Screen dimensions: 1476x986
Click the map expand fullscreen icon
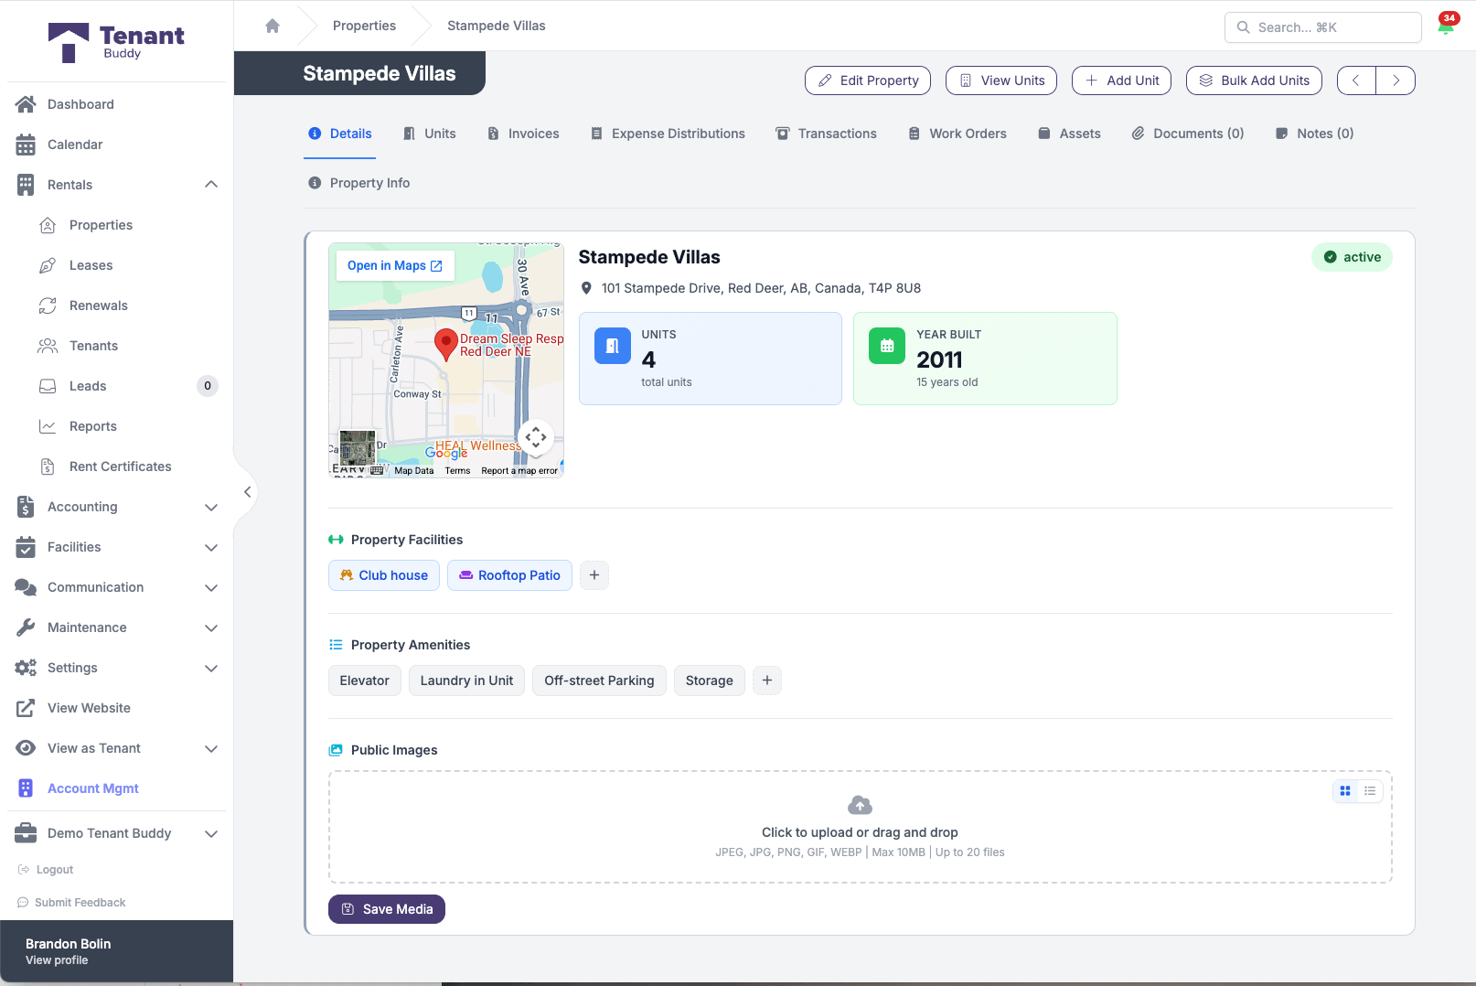pos(536,437)
